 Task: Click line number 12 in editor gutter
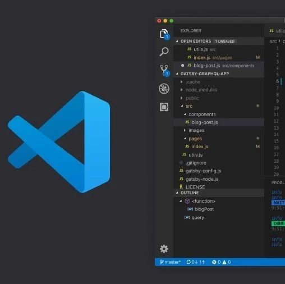coord(276,121)
